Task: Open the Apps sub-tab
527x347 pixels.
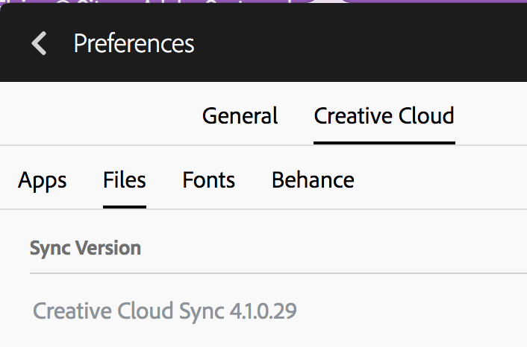Action: click(43, 181)
